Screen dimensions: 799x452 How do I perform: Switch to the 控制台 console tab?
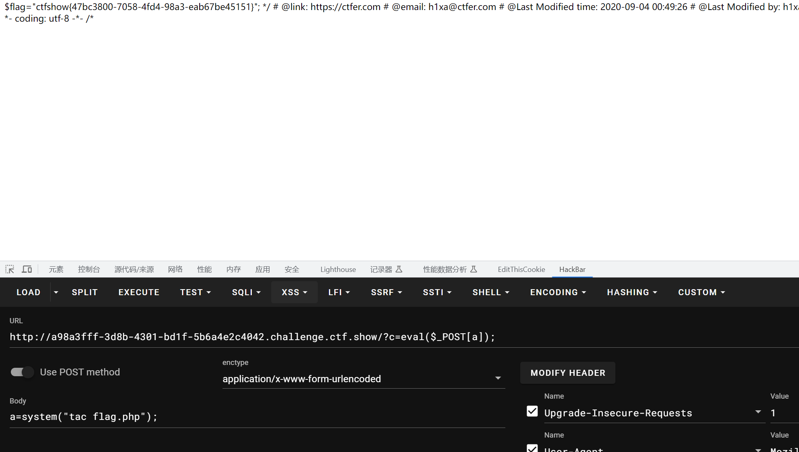(x=89, y=270)
